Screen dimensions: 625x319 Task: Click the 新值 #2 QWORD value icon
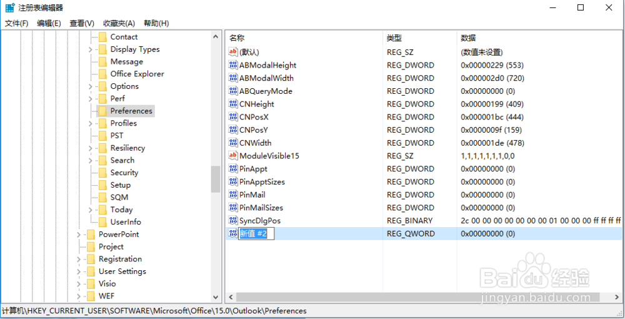click(x=233, y=233)
